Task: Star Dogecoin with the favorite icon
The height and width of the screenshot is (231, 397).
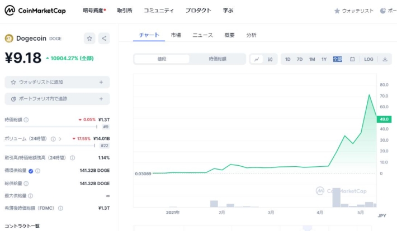Action: click(x=89, y=38)
